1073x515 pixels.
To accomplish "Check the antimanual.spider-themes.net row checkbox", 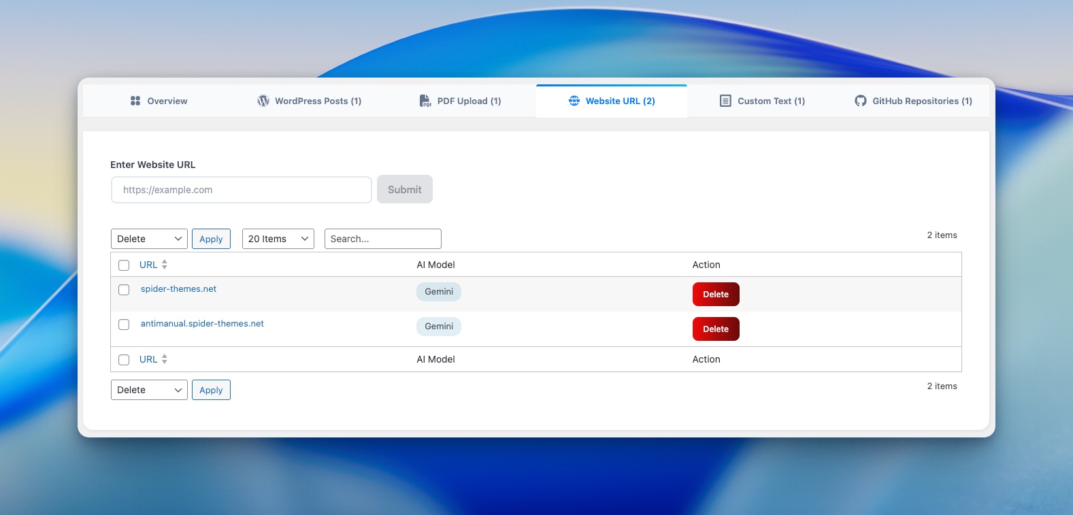I will tap(124, 325).
